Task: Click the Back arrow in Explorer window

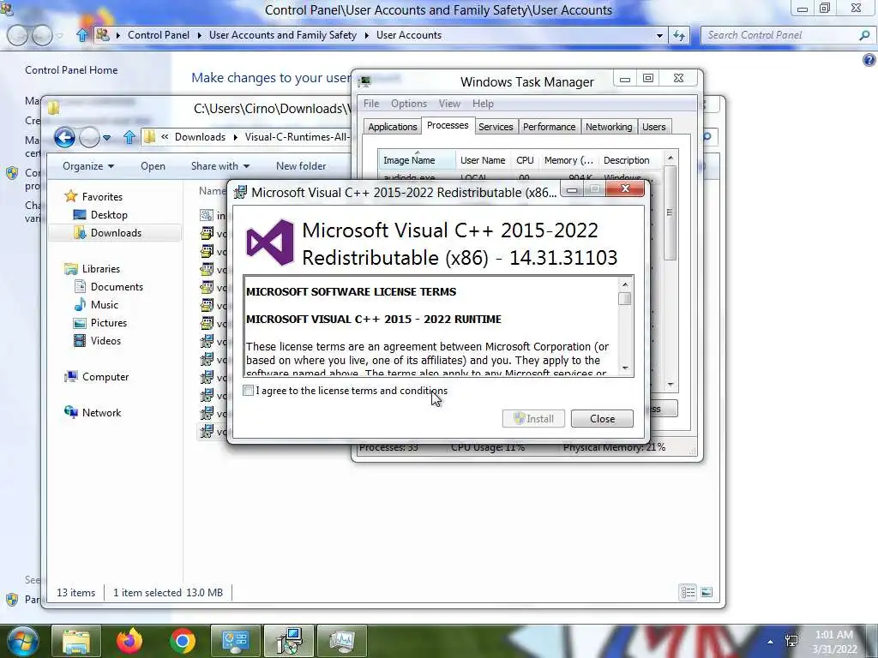Action: [x=64, y=137]
